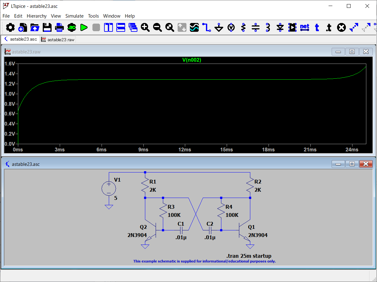This screenshot has width=377, height=282.
Task: Click the V(n002) trace label
Action: [x=191, y=60]
